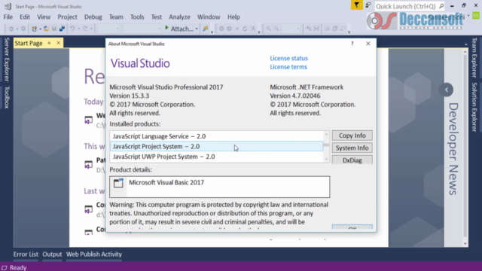Click the DxDiag button
The height and width of the screenshot is (271, 482).
(352, 160)
